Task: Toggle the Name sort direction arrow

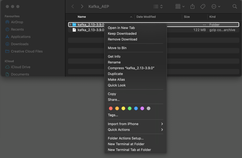Action: tap(131, 17)
